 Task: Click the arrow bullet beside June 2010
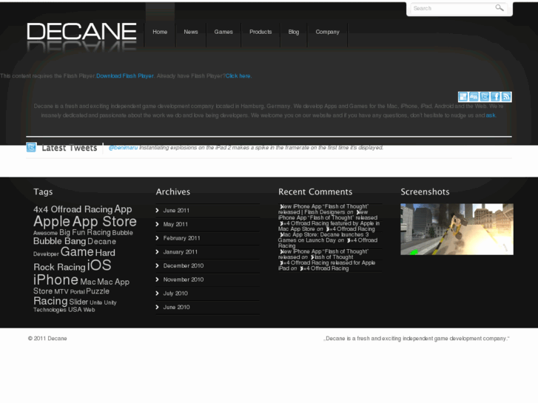tap(157, 307)
